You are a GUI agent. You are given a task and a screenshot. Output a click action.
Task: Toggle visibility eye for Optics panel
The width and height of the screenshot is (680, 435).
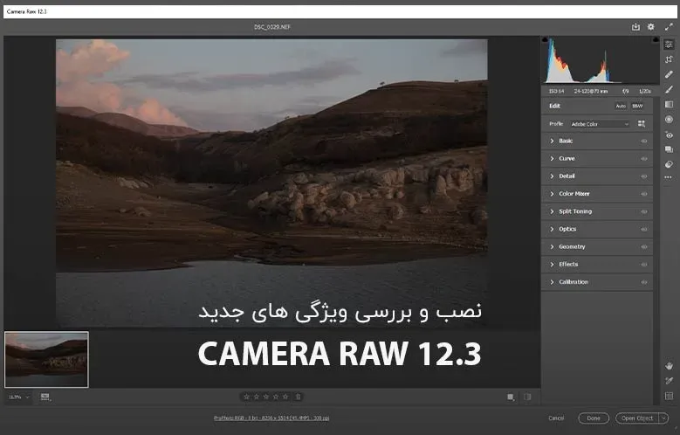tap(644, 229)
